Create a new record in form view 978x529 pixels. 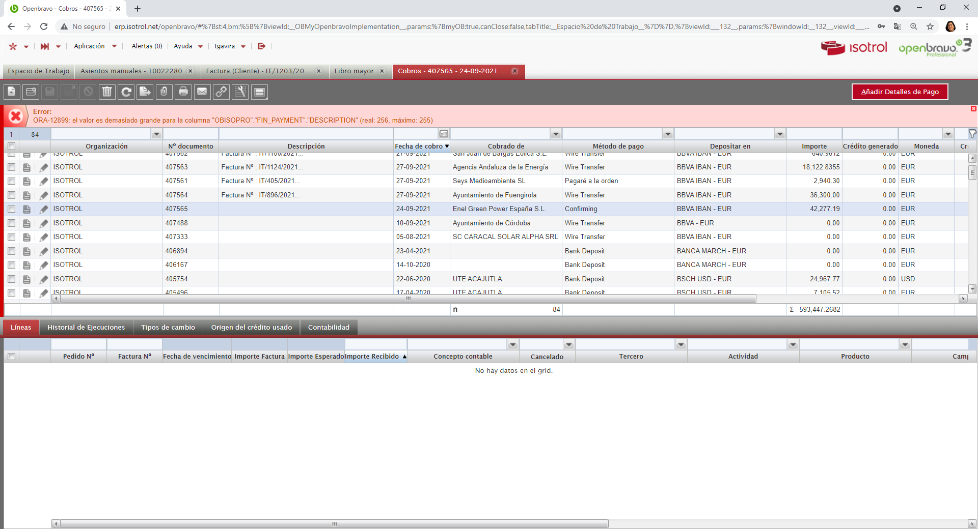(12, 92)
